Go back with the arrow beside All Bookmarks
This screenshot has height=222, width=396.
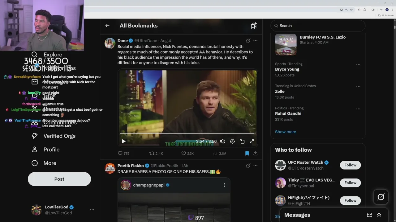107,26
